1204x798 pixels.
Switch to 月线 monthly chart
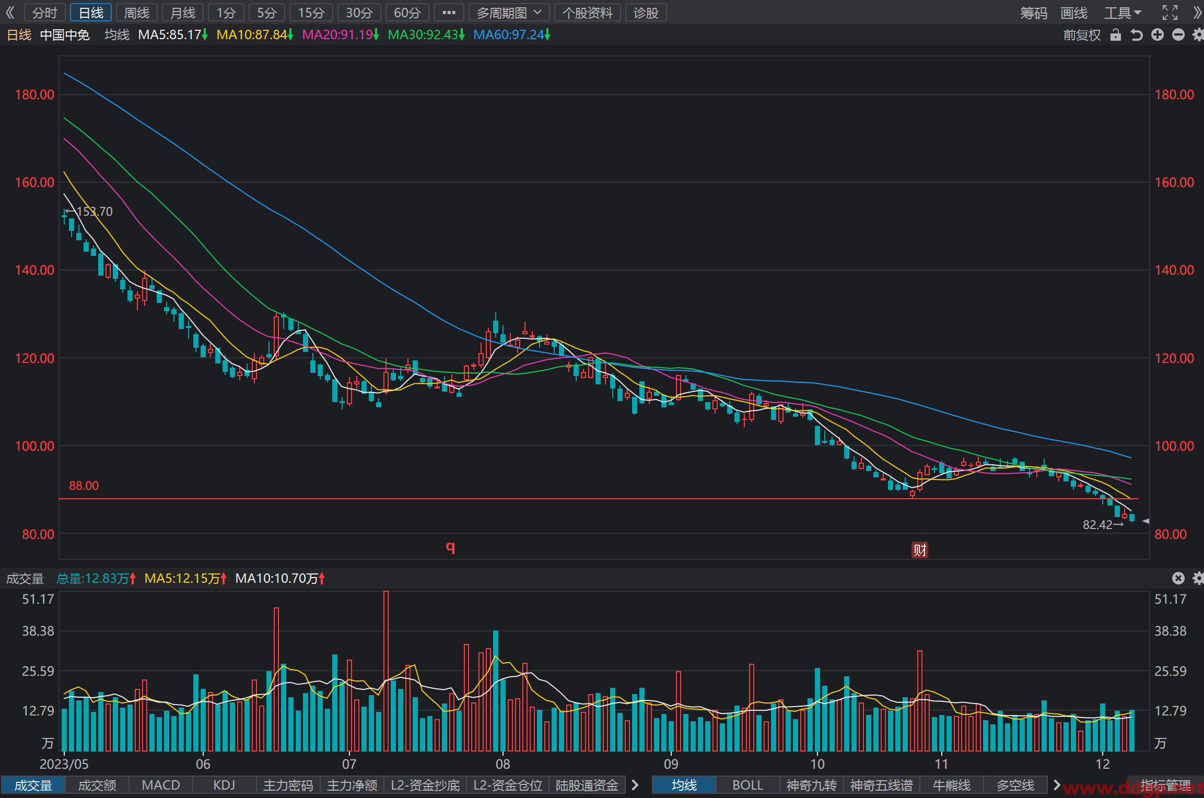pyautogui.click(x=183, y=13)
